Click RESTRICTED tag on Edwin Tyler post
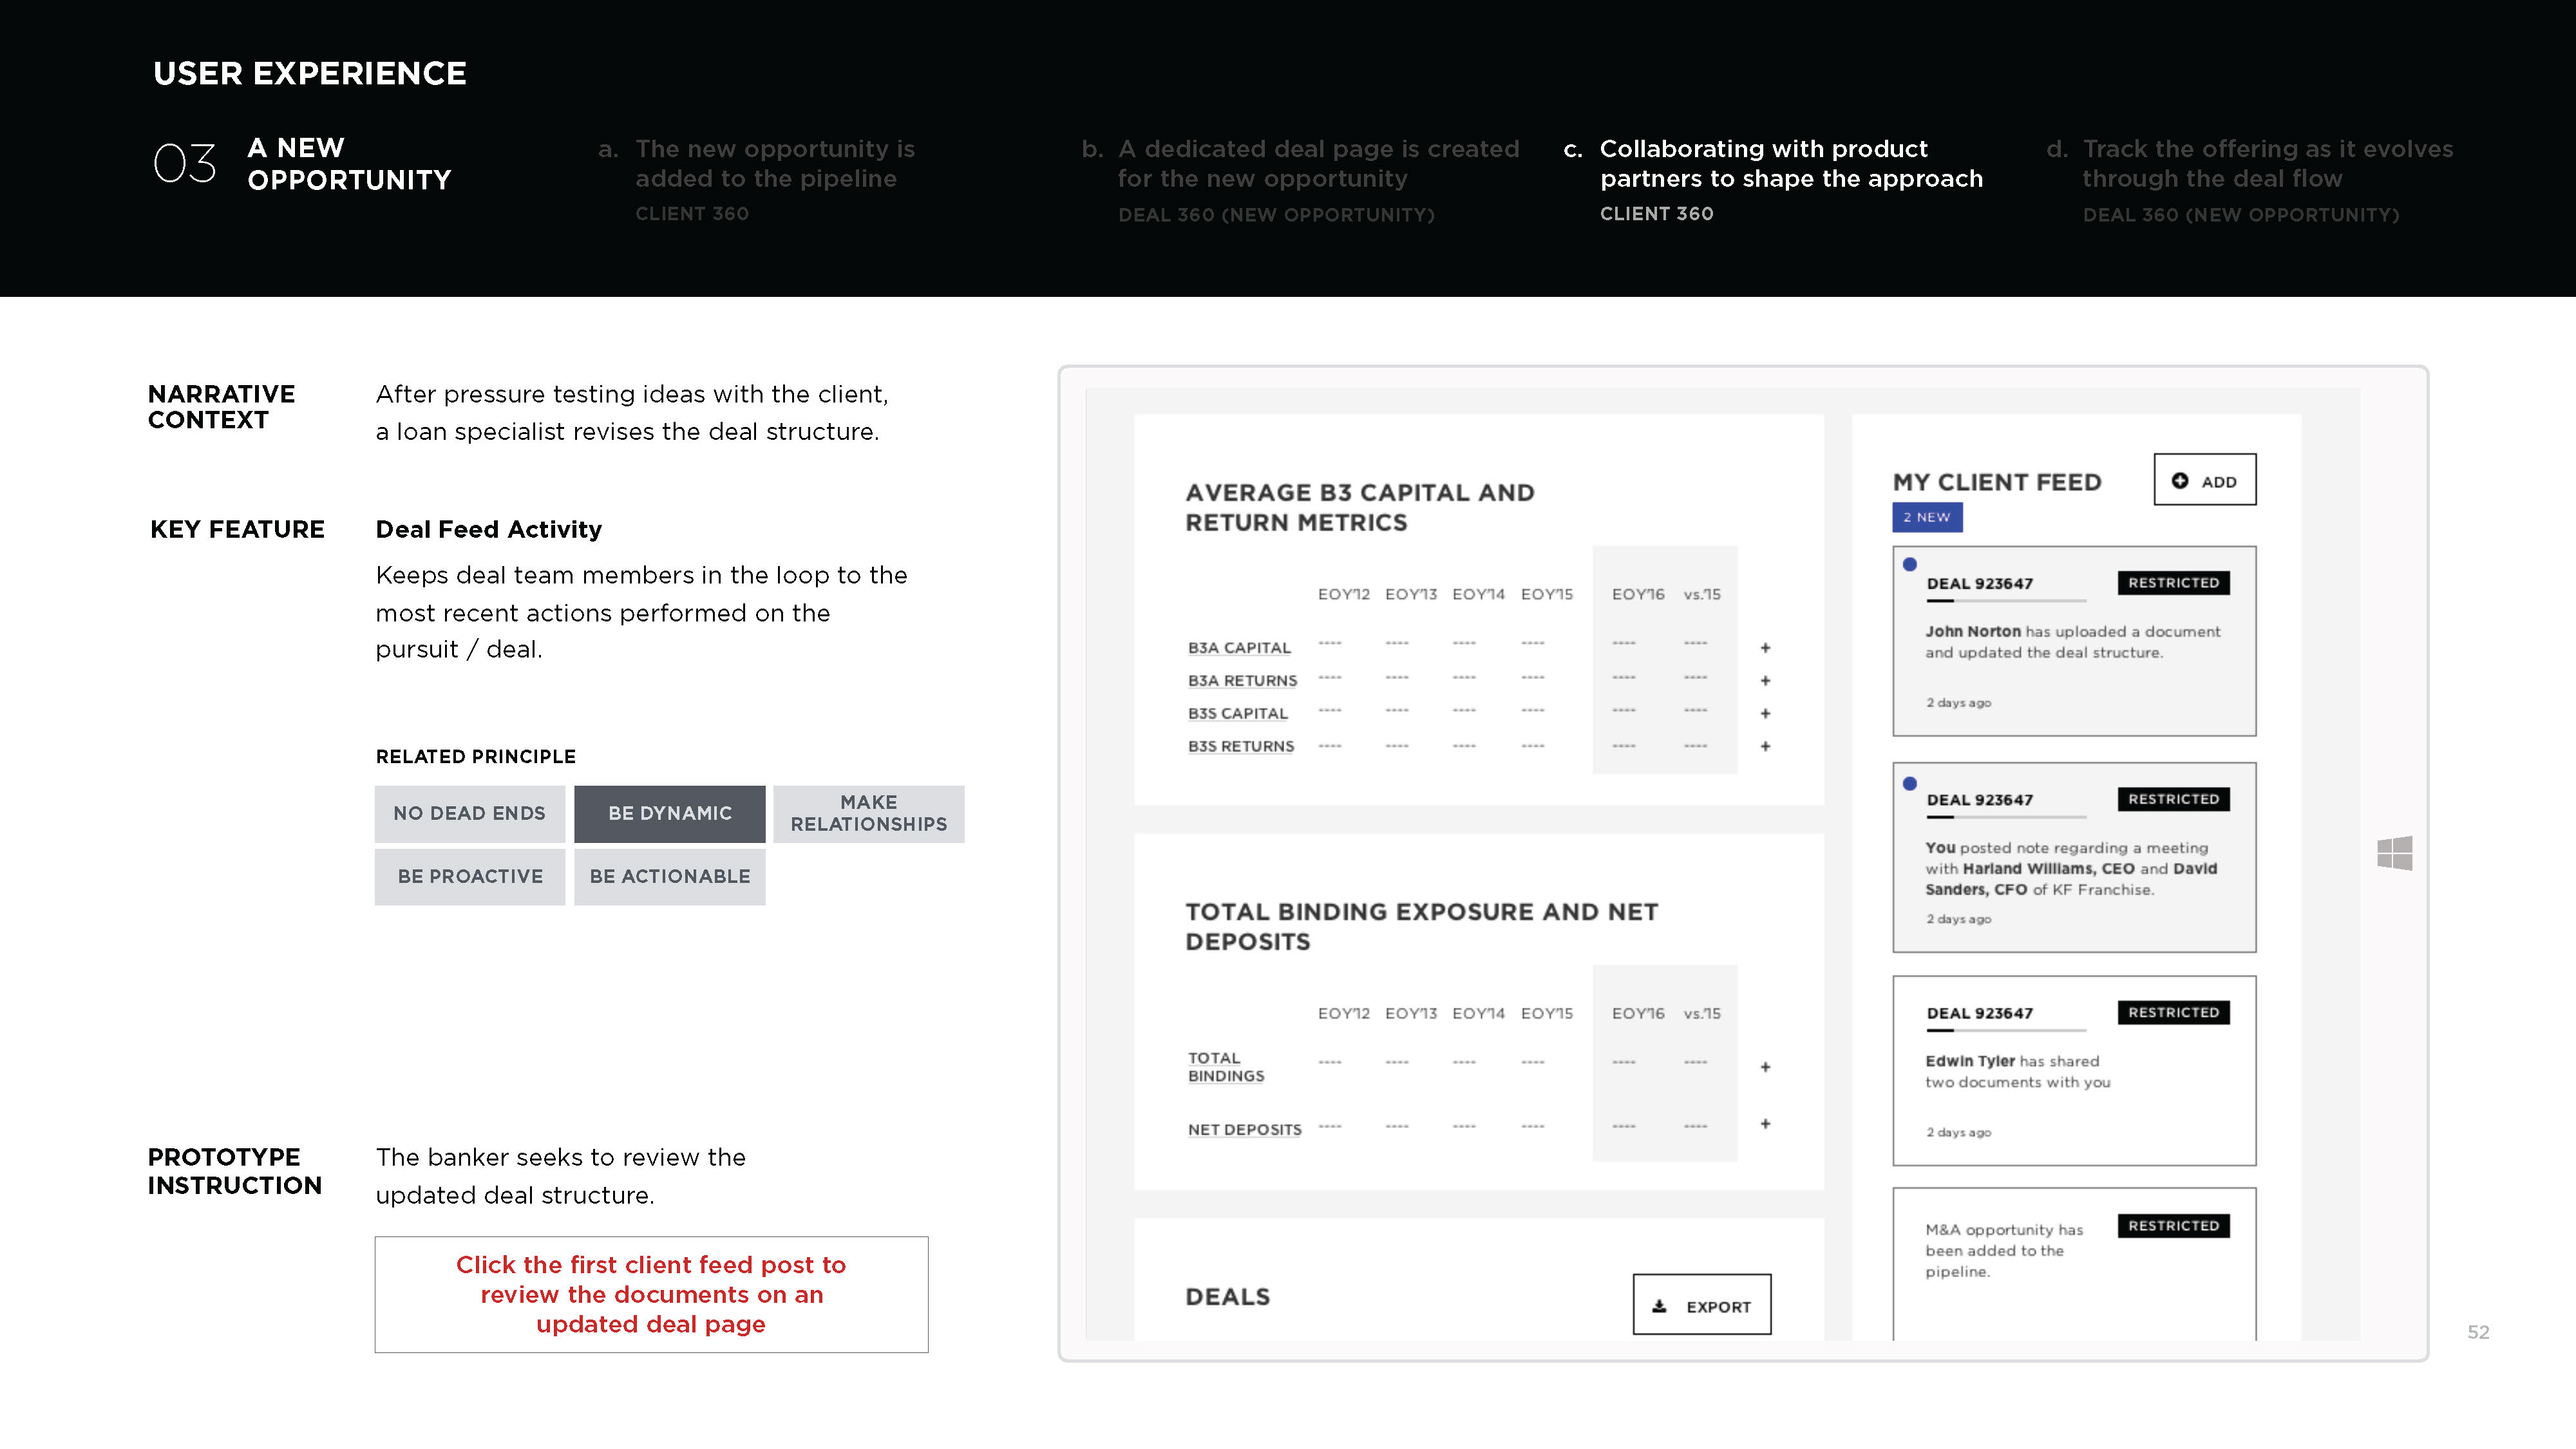Screen dimensions: 2576x1449 (2173, 1012)
